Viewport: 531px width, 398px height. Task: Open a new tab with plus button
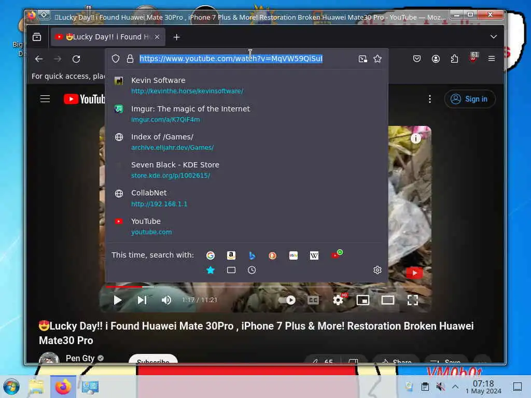click(176, 37)
